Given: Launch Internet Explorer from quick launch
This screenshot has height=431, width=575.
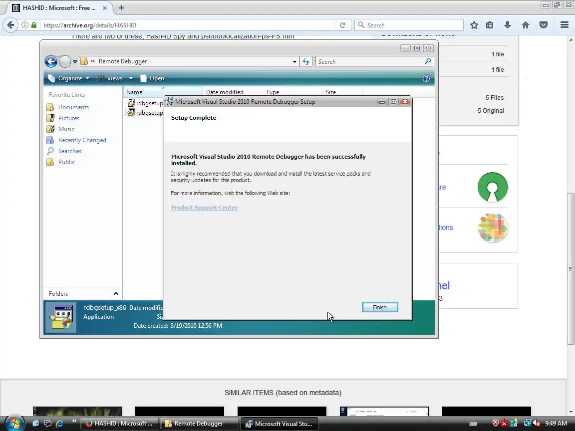Looking at the screenshot, I should pos(59,424).
